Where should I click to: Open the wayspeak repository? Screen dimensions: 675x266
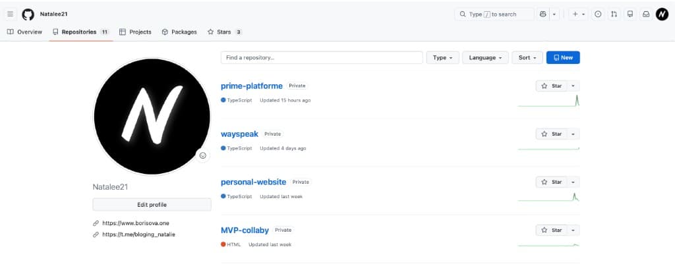pyautogui.click(x=239, y=134)
